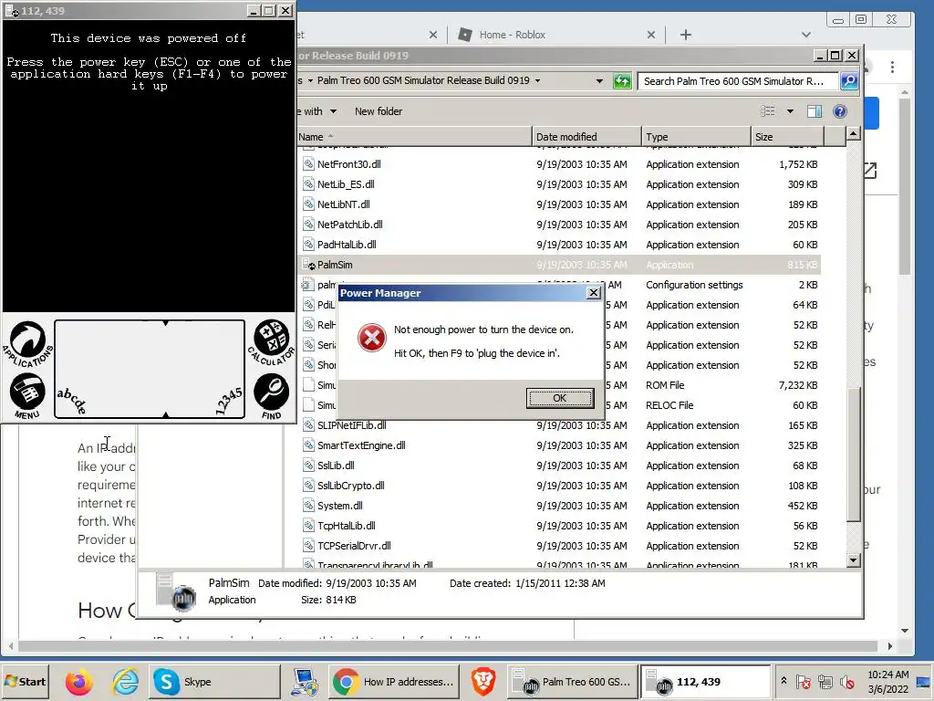This screenshot has width=934, height=701.
Task: Tap the Menu silkscreen icon on Palm simulator
Action: click(x=27, y=396)
